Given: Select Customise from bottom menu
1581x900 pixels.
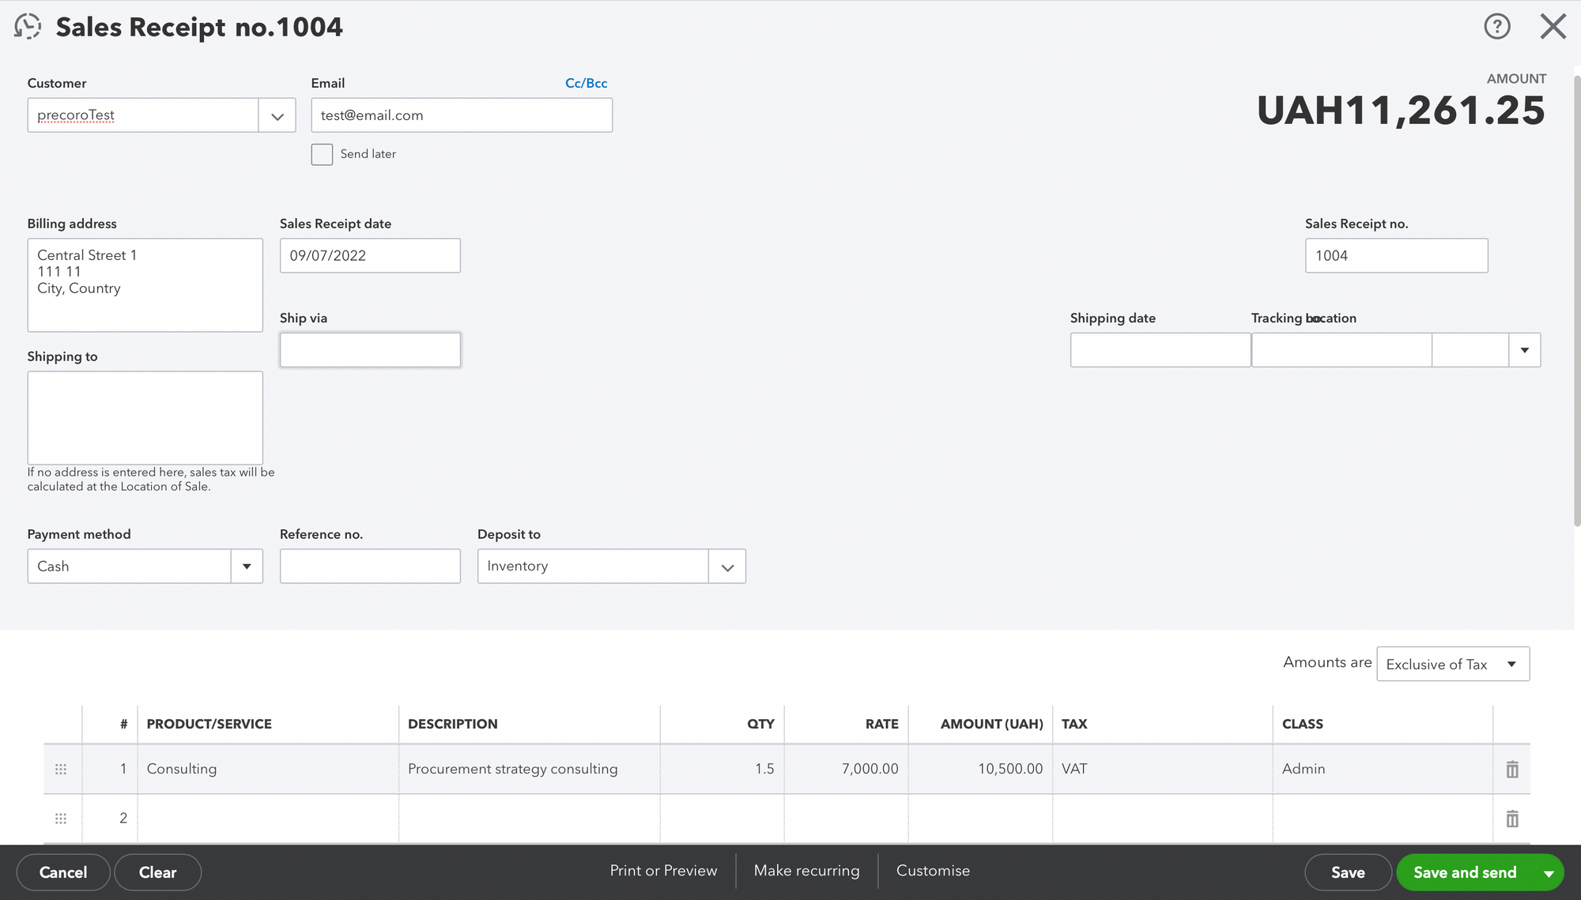Looking at the screenshot, I should 933,872.
